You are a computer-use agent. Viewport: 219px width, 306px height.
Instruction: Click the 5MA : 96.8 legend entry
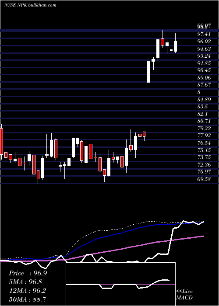tap(25, 282)
